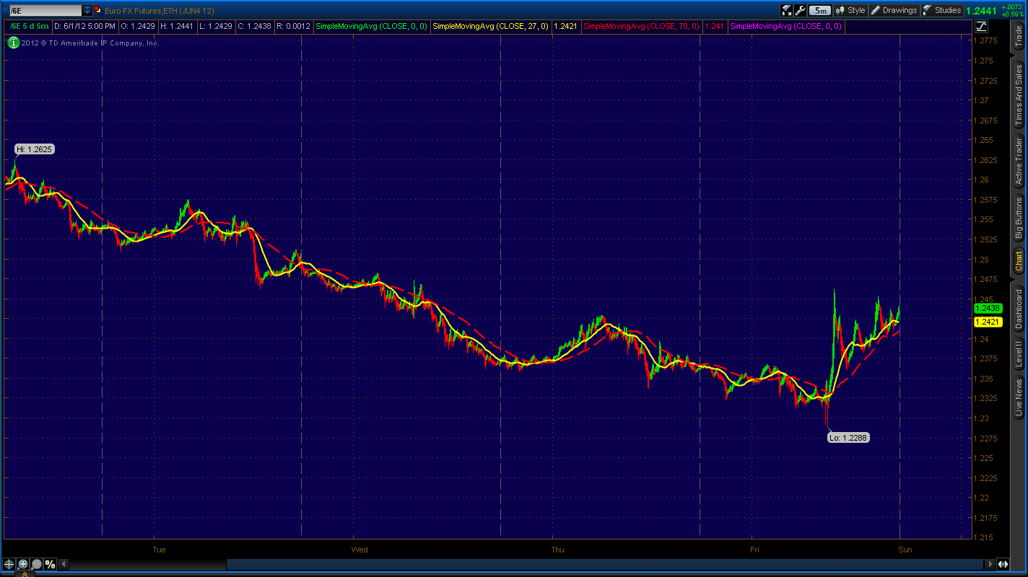Open the Drawings menu

point(894,10)
